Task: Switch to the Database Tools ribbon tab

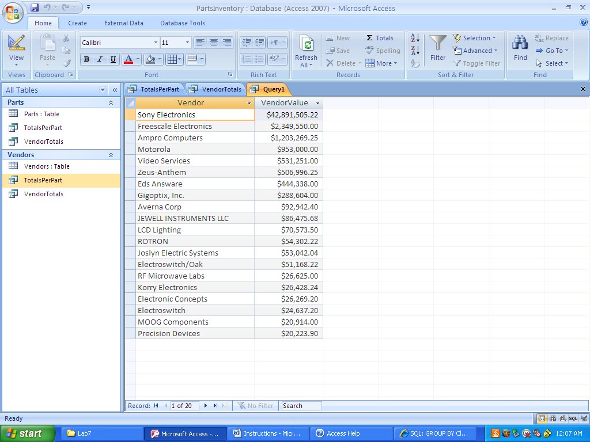Action: [183, 23]
